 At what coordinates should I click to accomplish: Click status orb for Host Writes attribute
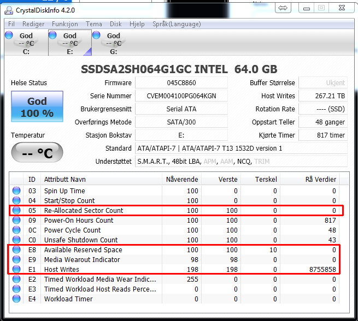point(16,269)
